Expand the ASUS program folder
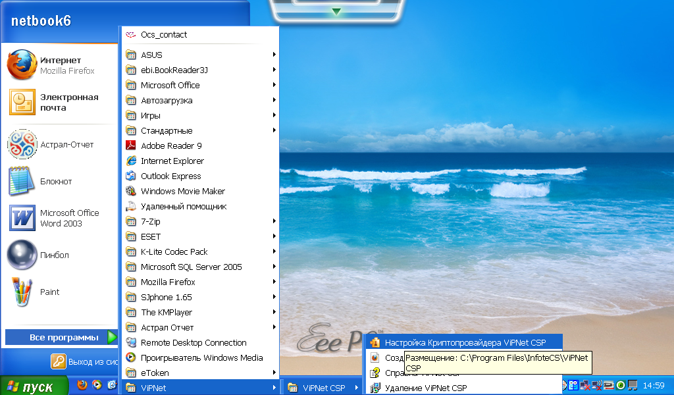Screen dimensions: 674x395 tap(200, 55)
